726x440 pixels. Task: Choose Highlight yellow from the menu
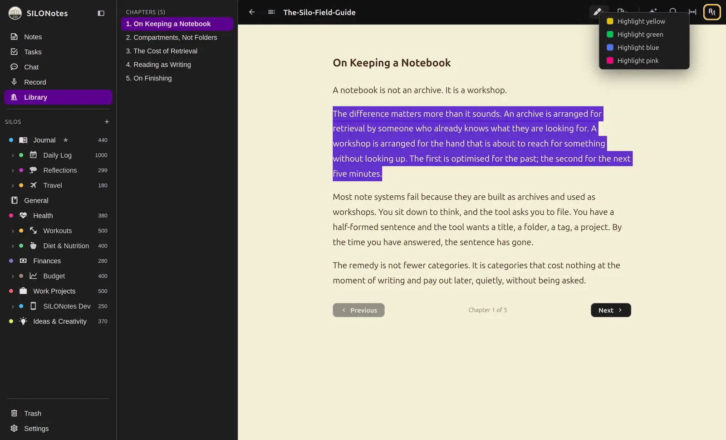click(644, 21)
